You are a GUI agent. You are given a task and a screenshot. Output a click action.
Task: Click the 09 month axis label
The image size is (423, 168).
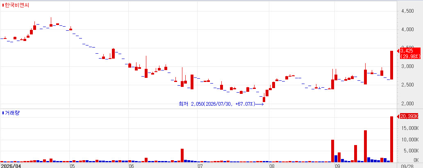337,166
